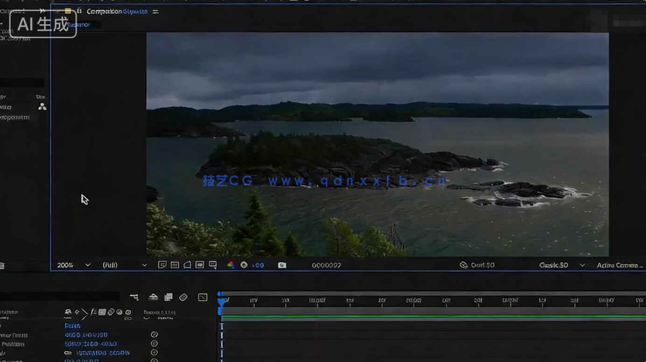Open the (Full) resolution dropdown

pos(124,265)
